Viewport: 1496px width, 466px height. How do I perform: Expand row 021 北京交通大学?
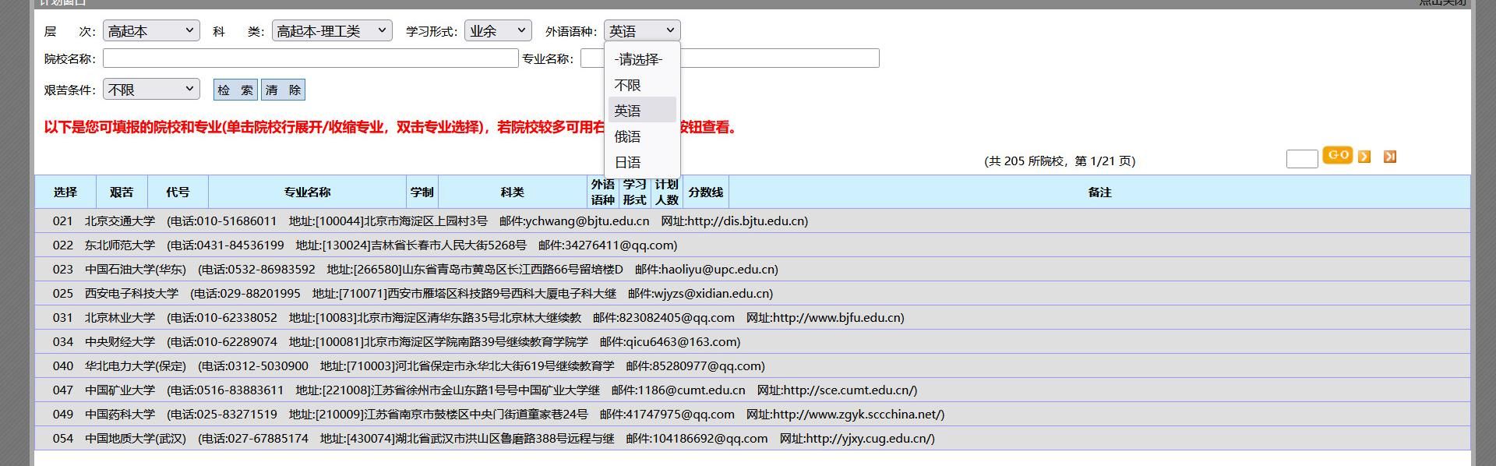click(752, 221)
